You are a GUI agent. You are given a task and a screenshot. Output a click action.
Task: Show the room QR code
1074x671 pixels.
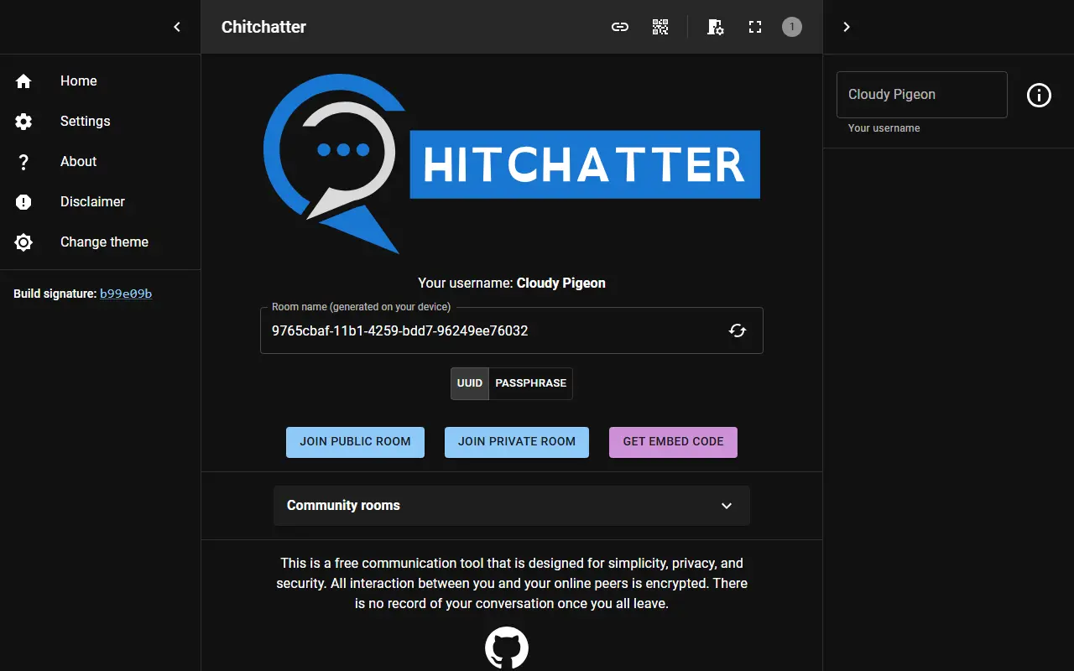[660, 27]
